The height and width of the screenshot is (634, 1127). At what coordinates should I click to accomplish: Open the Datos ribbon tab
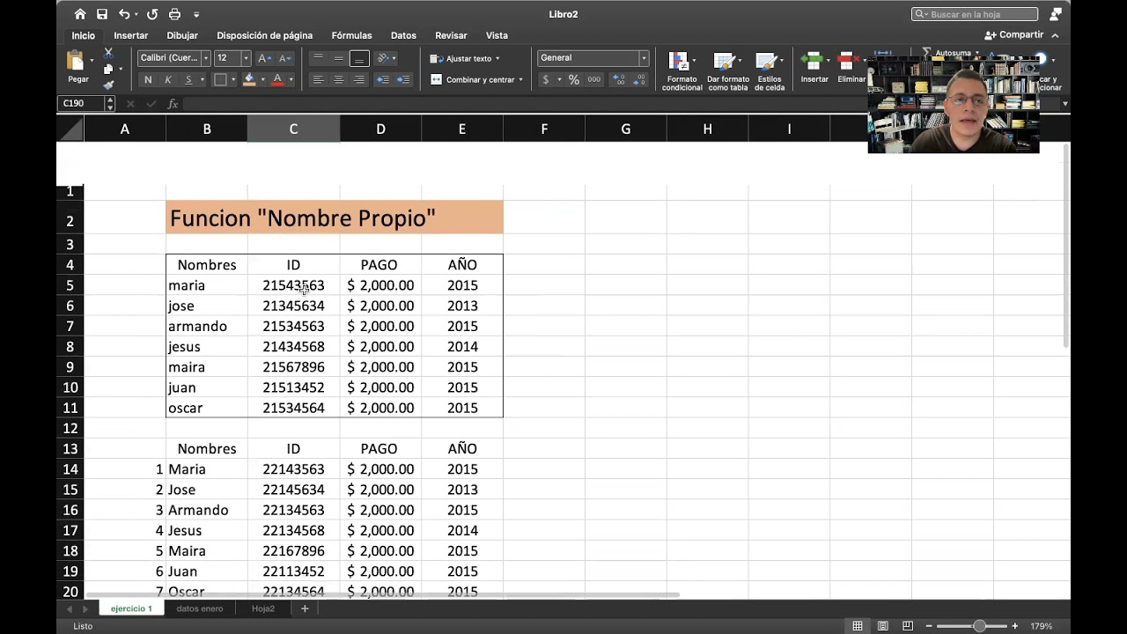[403, 35]
